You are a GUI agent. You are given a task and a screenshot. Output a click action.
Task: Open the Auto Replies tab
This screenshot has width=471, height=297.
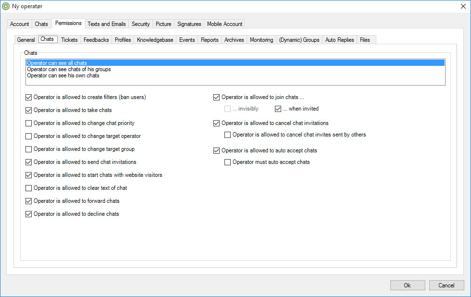339,39
